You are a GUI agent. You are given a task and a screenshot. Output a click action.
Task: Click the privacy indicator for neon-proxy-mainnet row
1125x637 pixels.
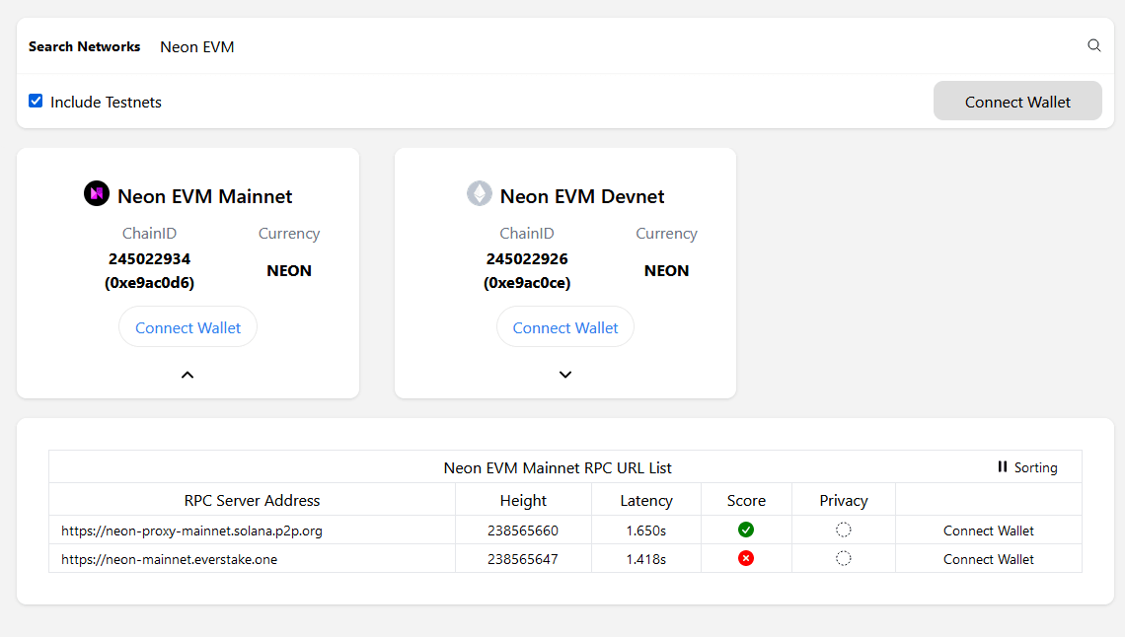(843, 531)
